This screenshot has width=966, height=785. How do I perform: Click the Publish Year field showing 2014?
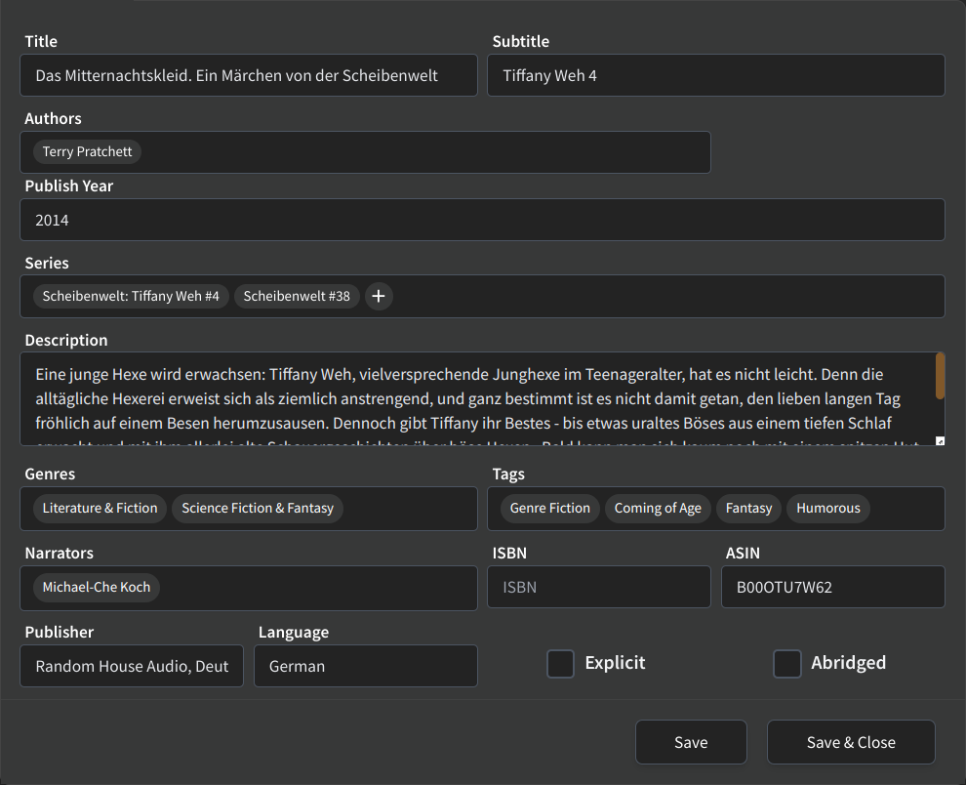point(482,221)
